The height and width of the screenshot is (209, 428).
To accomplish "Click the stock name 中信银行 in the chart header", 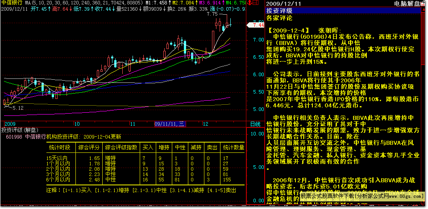I will [x=12, y=3].
